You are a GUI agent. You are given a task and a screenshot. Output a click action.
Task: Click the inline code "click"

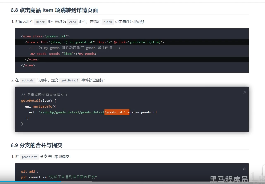108,22
